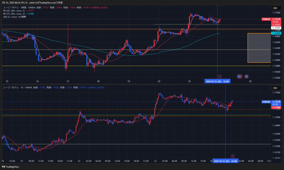The height and width of the screenshot is (170, 284).
Task: Click the blue EURUSD price label in the lower chart
Action: click(x=266, y=102)
